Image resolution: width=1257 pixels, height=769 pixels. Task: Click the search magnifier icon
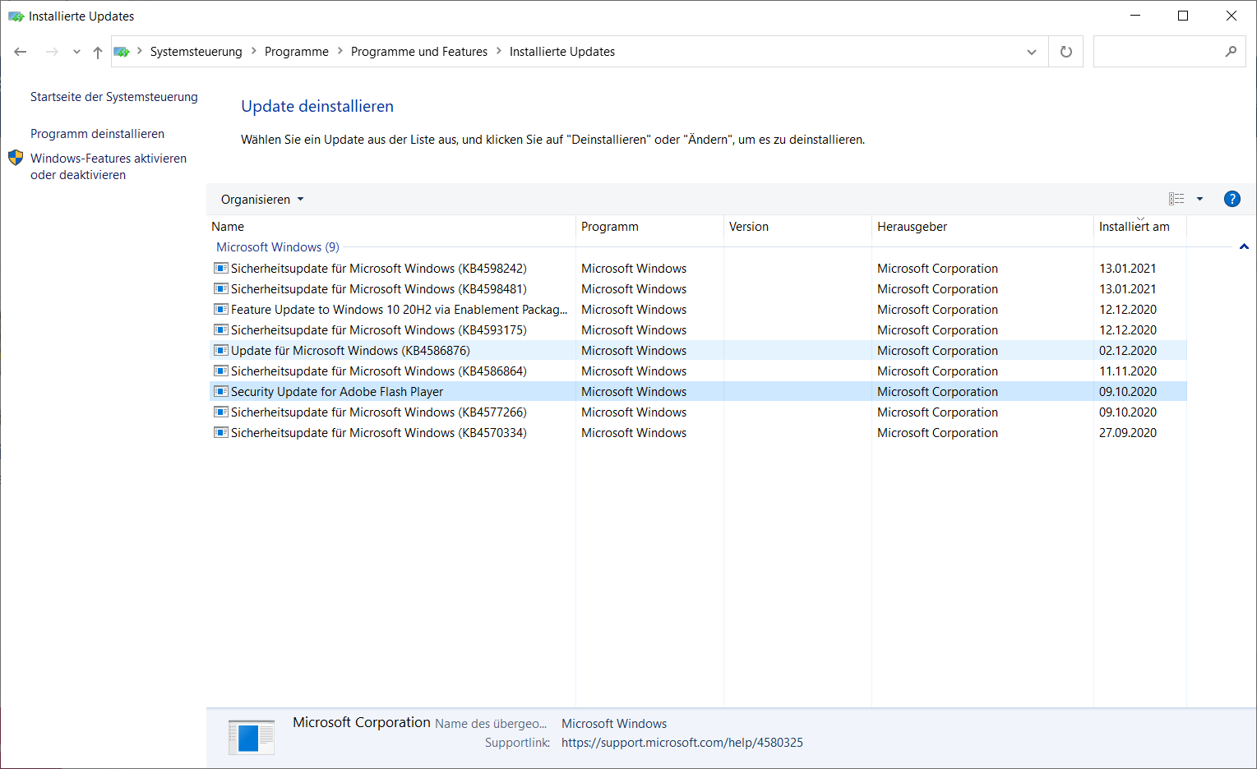(1231, 52)
